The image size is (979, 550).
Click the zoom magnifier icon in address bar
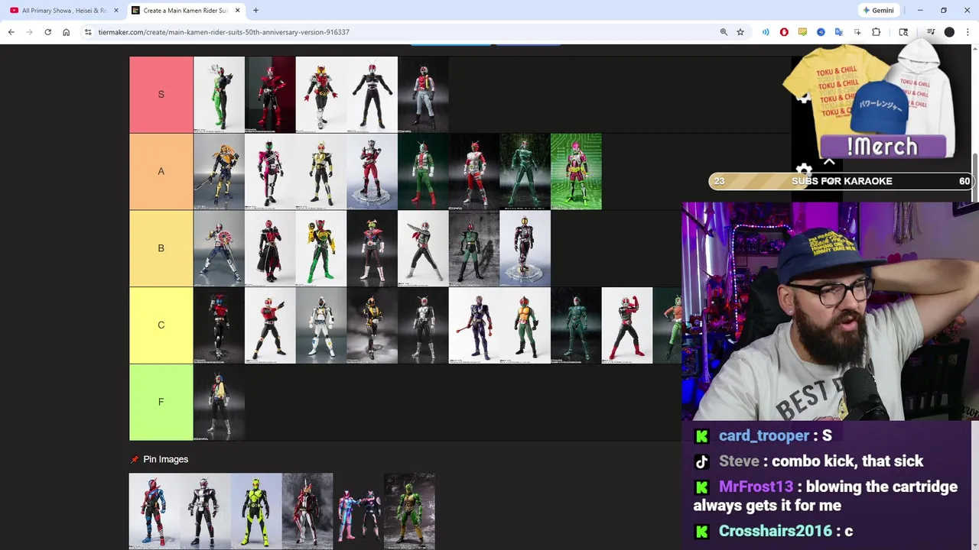tap(724, 32)
